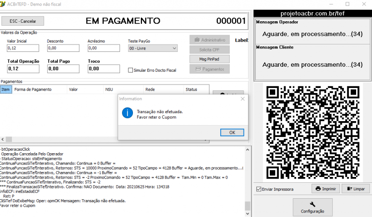
Task: Click the EM PAGAMENTO status heading
Action: pyautogui.click(x=123, y=21)
